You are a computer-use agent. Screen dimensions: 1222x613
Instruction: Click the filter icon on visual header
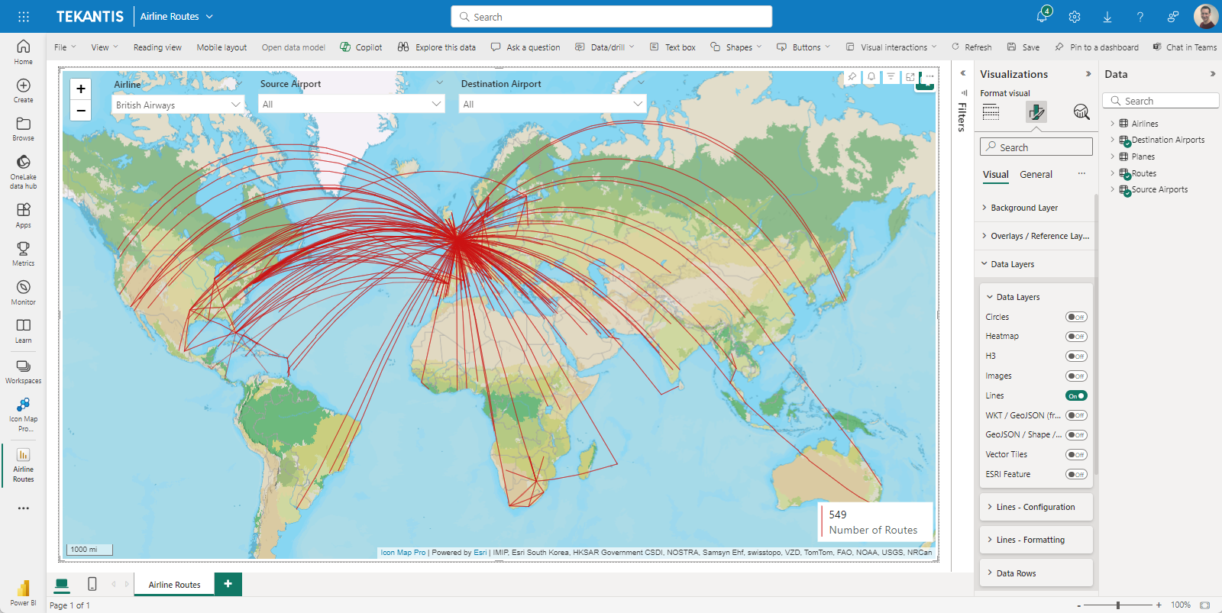[891, 77]
